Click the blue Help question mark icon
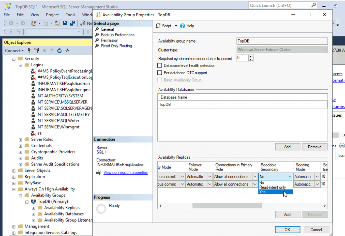Image resolution: width=345 pixels, height=236 pixels. tap(182, 26)
